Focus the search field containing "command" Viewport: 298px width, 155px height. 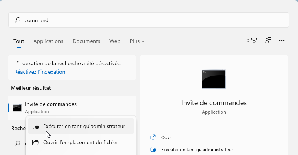[x=149, y=20]
